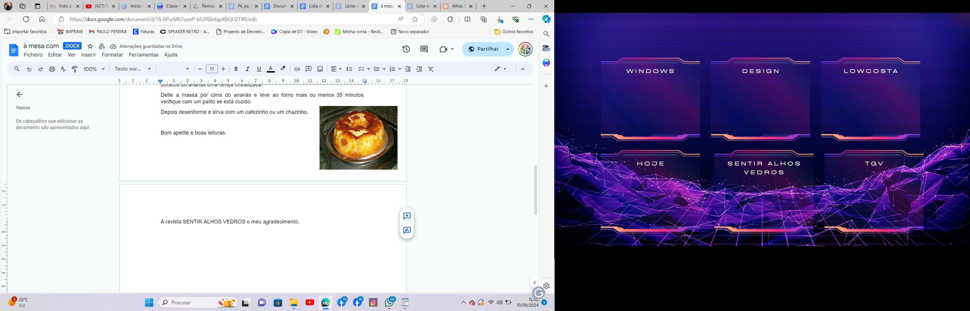Click the increase indent icon
970x311 pixels.
[419, 69]
